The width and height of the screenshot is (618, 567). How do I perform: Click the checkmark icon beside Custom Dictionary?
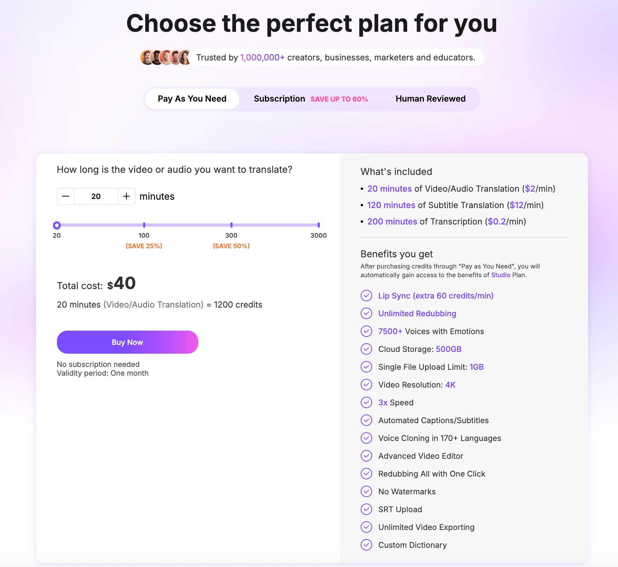coord(366,545)
